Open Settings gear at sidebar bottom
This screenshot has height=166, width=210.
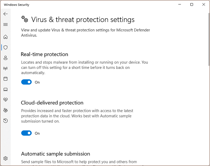(x=6, y=158)
